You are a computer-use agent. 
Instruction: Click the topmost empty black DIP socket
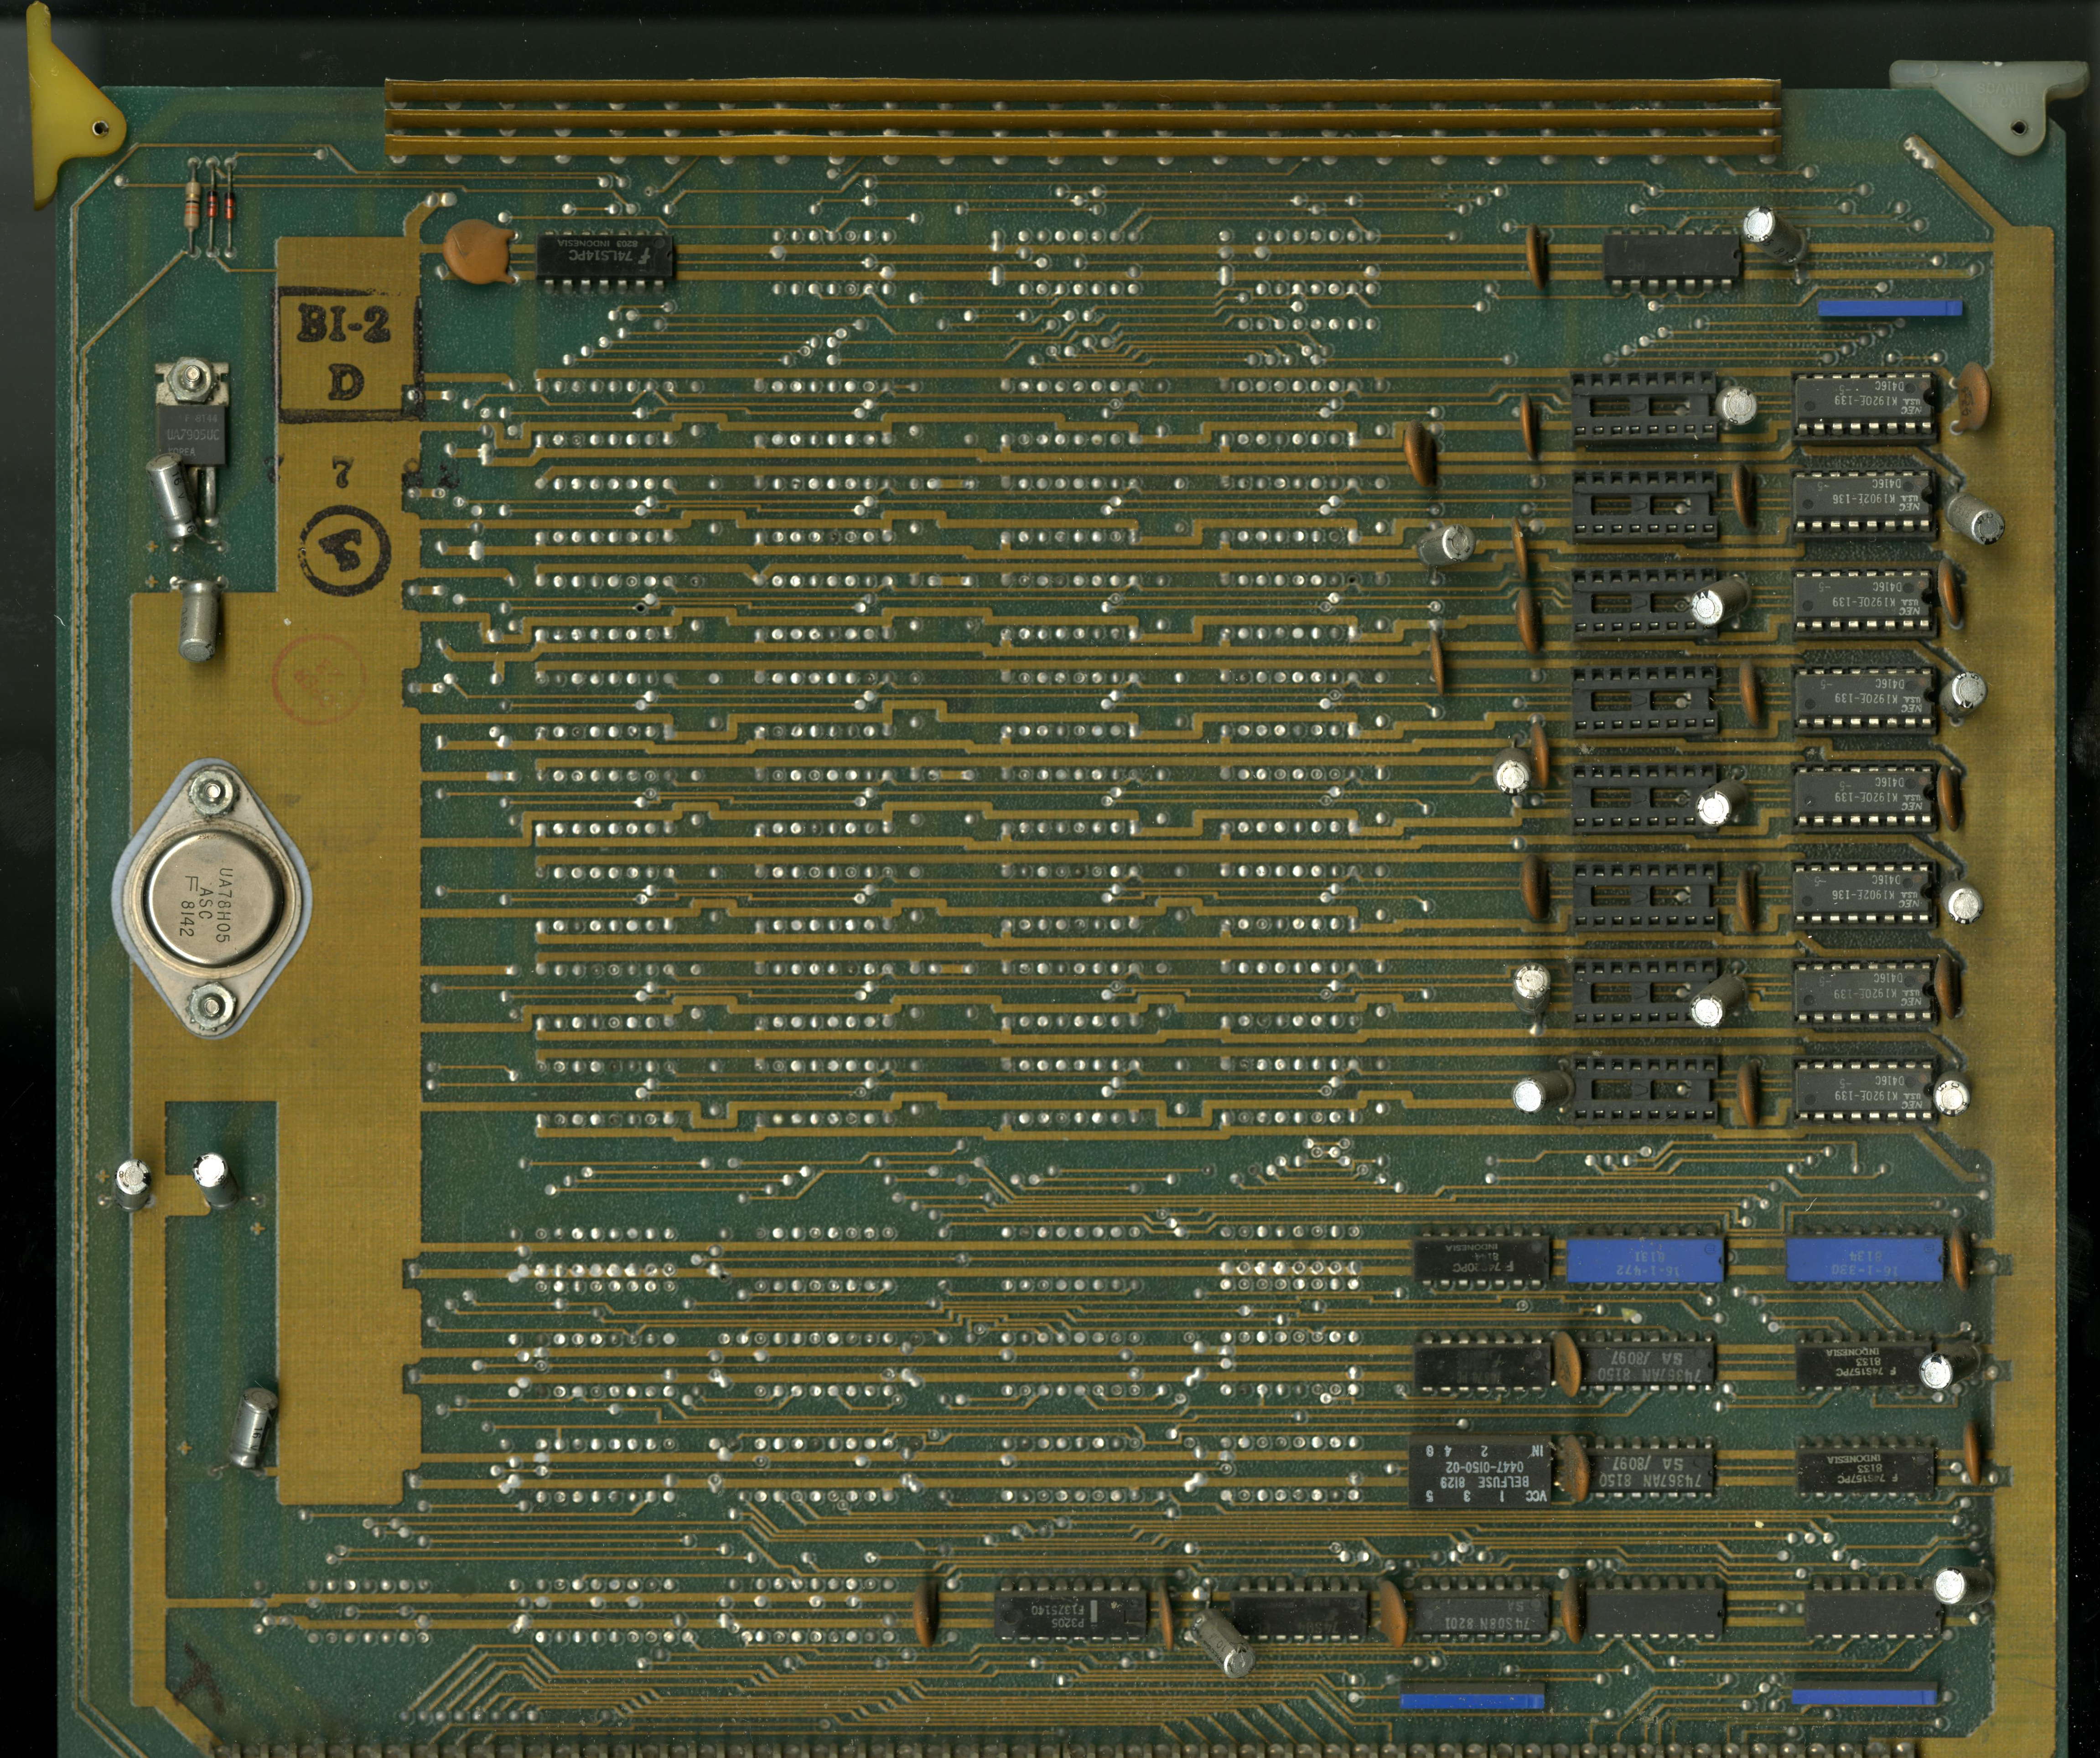pos(1643,406)
